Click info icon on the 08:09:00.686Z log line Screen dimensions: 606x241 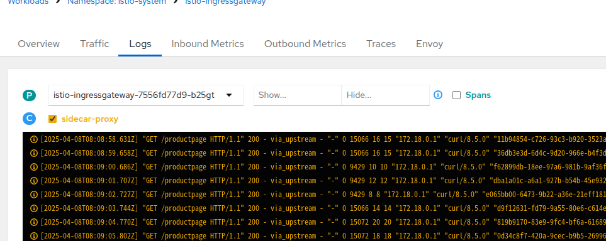(34, 167)
